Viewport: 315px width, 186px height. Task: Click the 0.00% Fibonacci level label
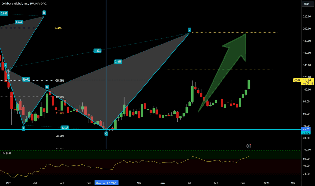[58, 28]
